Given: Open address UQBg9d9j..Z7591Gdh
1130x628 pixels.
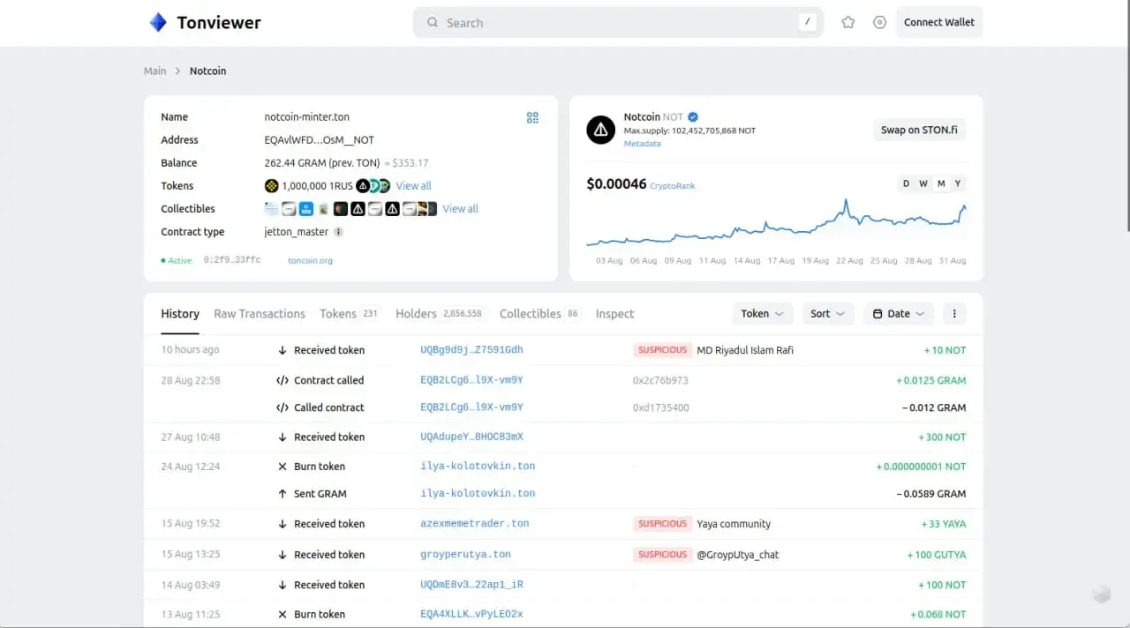Looking at the screenshot, I should (x=471, y=350).
